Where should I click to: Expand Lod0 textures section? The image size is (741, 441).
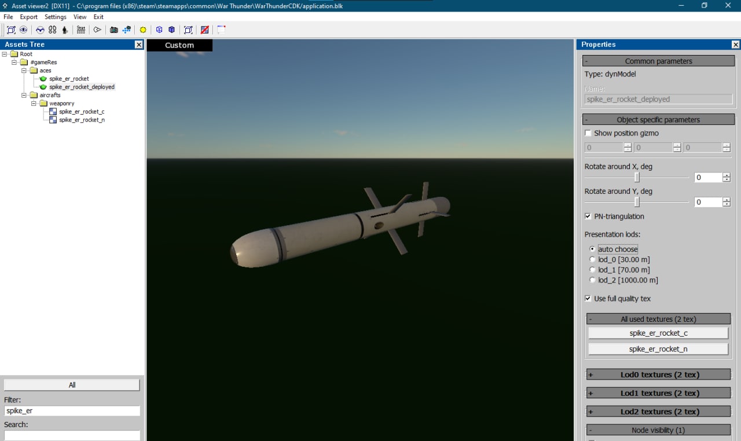pos(658,374)
